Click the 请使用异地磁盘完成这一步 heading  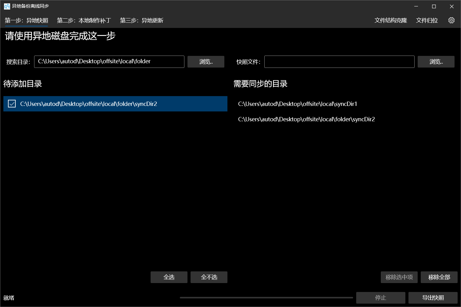pyautogui.click(x=60, y=36)
